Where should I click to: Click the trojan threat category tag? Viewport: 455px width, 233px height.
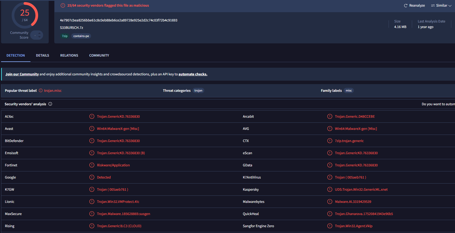point(198,90)
